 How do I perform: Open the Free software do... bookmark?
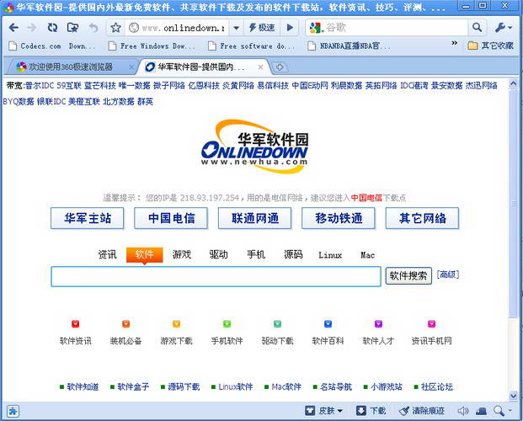tap(252, 46)
